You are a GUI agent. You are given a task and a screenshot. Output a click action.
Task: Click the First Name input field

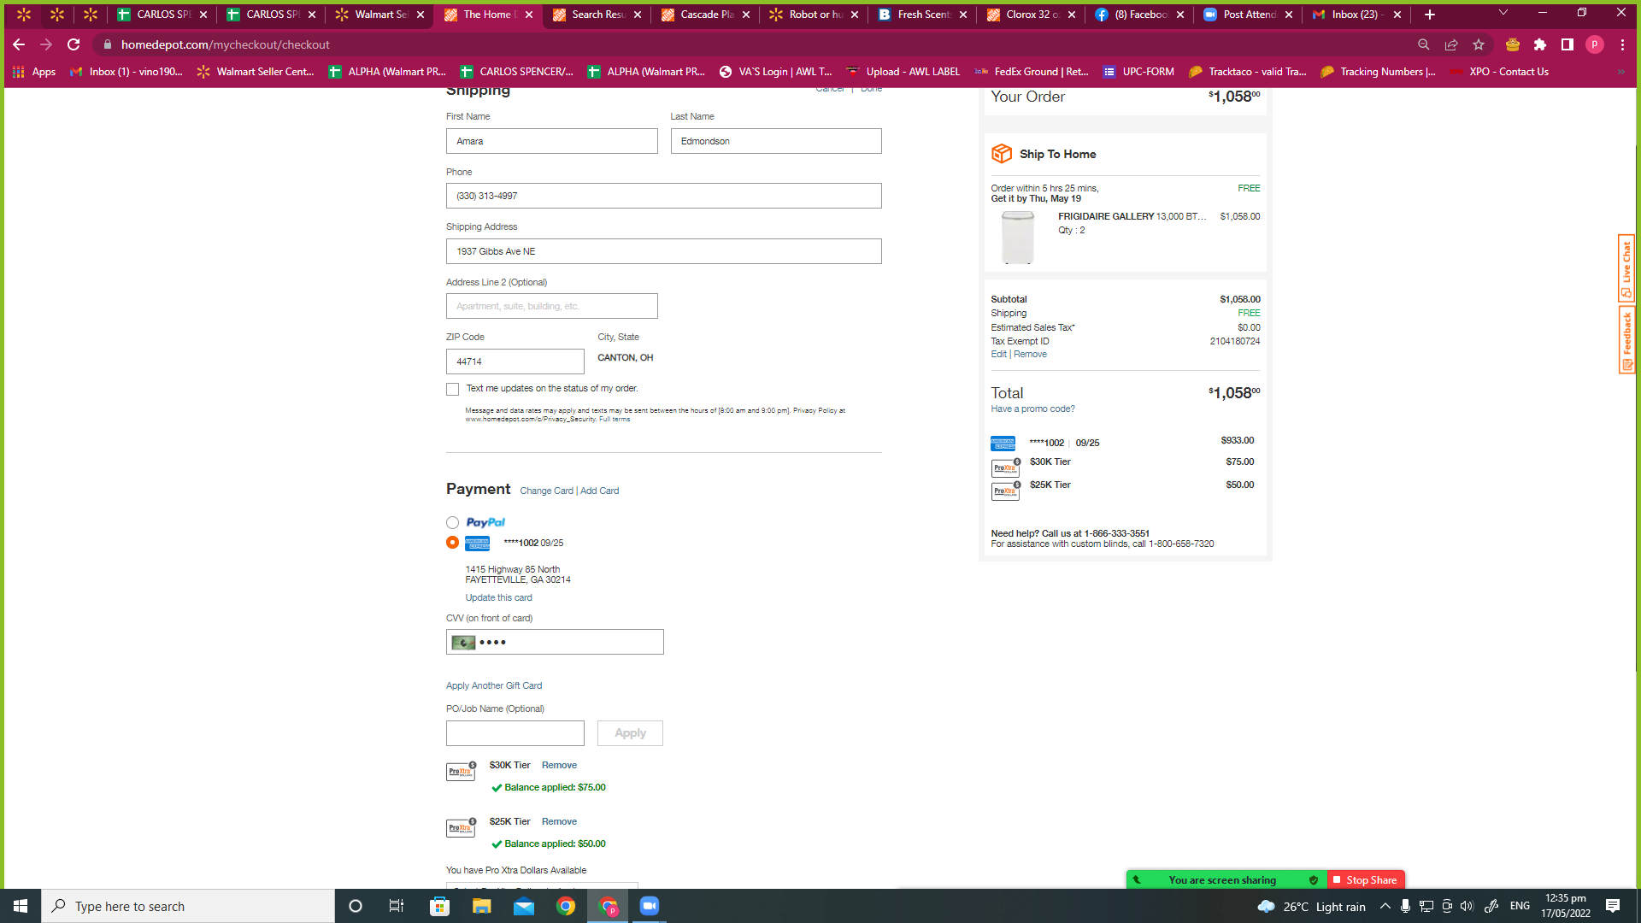(x=552, y=141)
